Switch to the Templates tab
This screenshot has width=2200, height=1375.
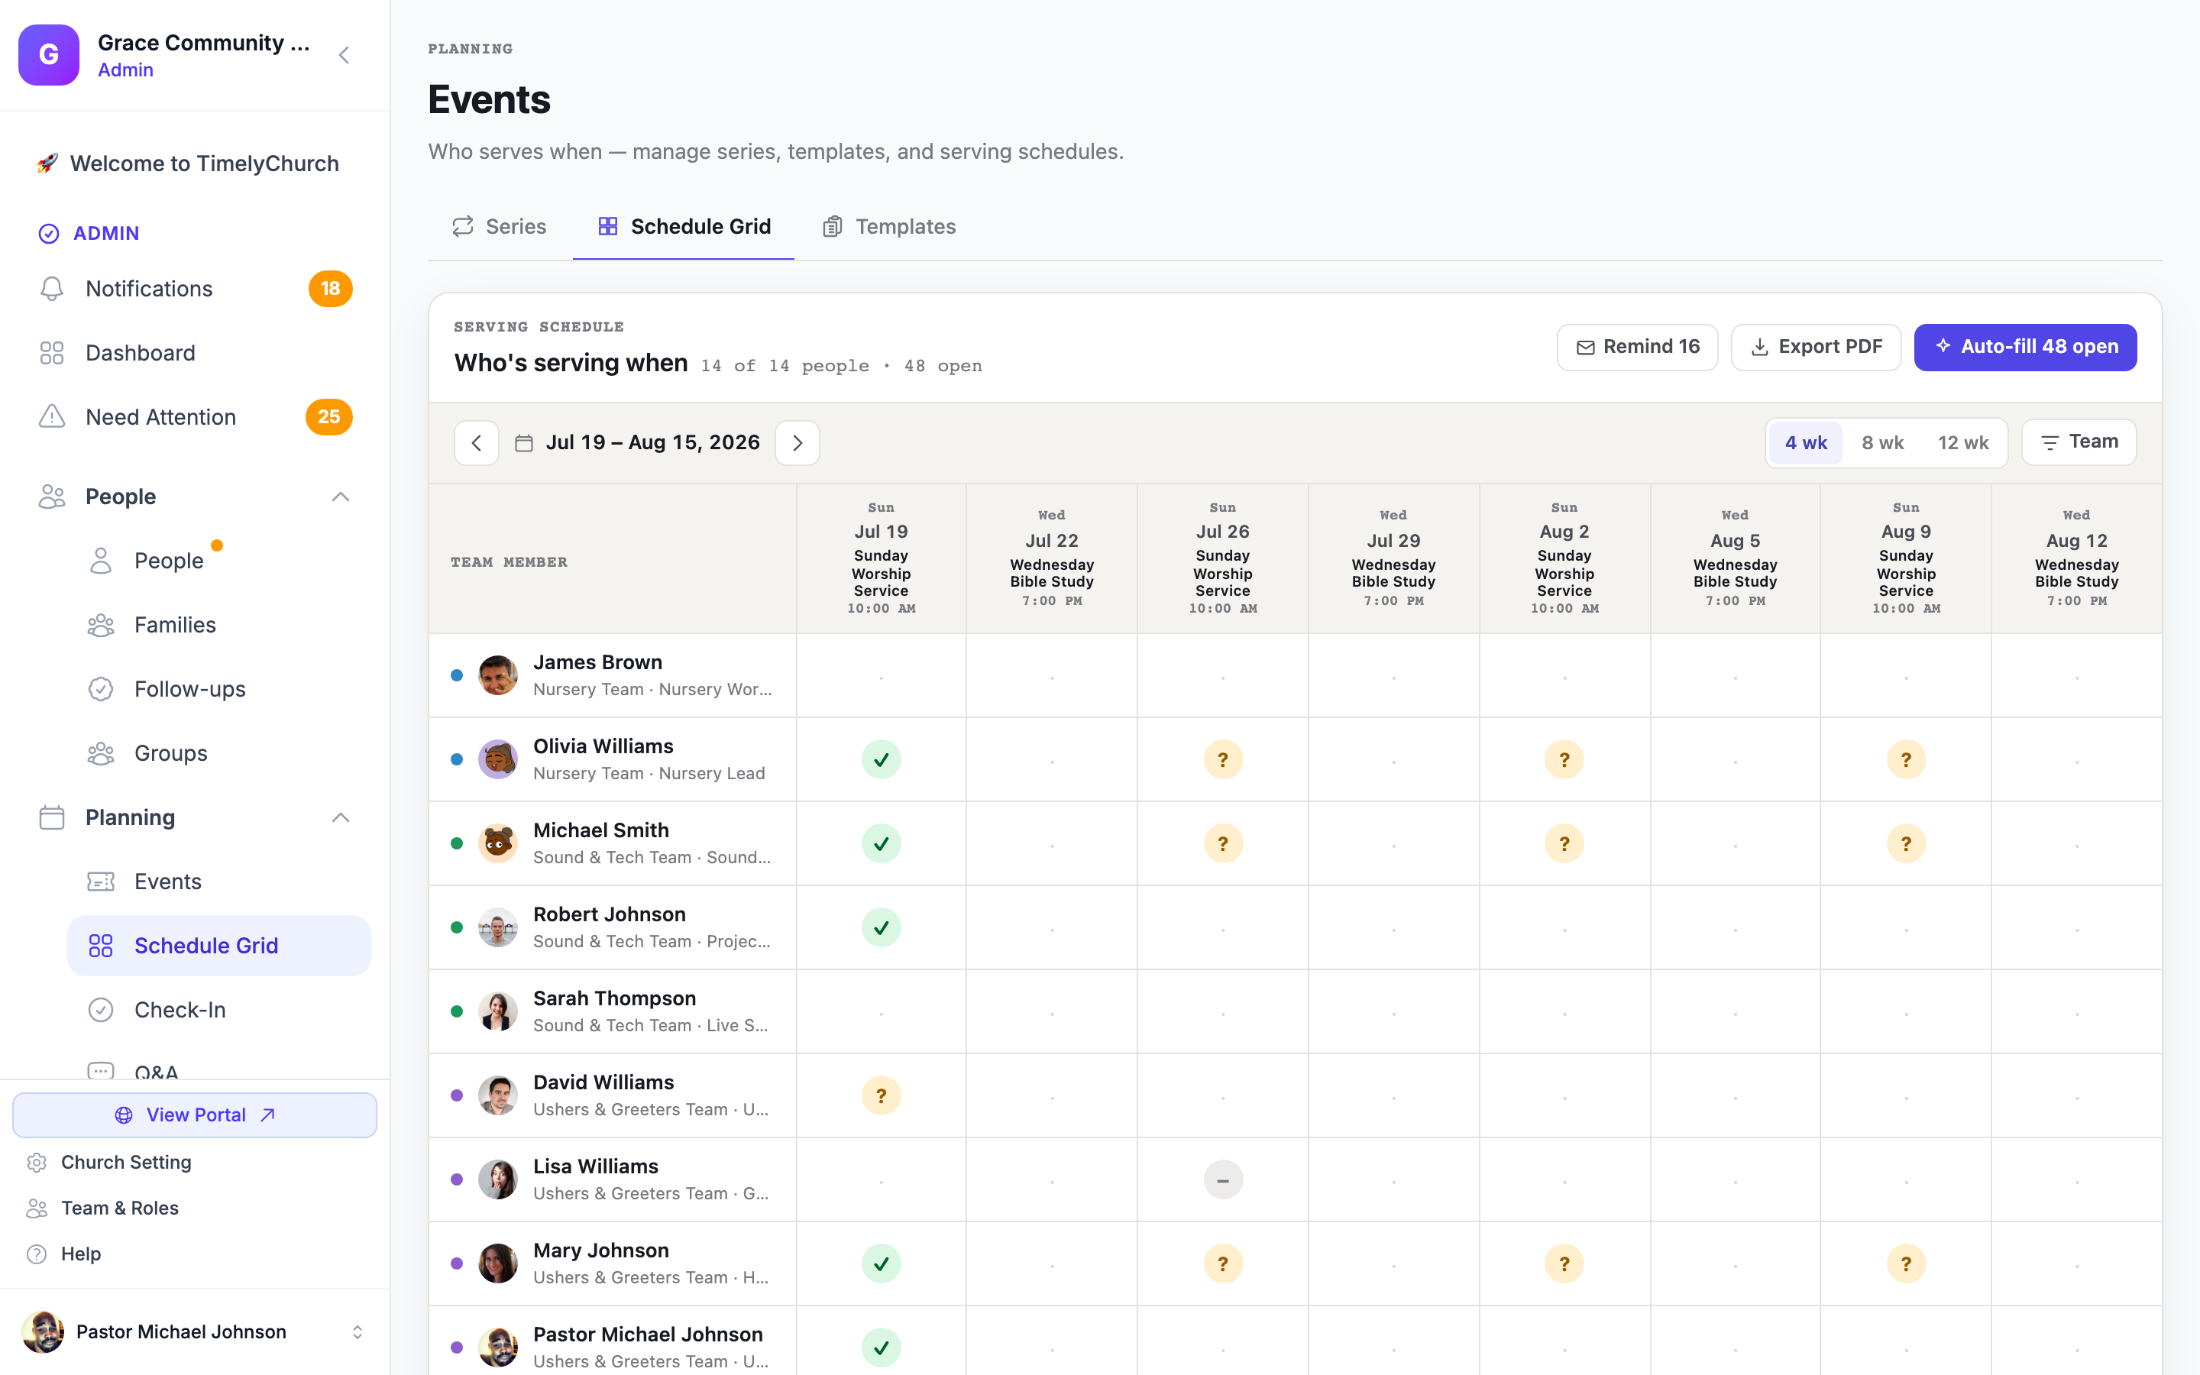pos(888,226)
